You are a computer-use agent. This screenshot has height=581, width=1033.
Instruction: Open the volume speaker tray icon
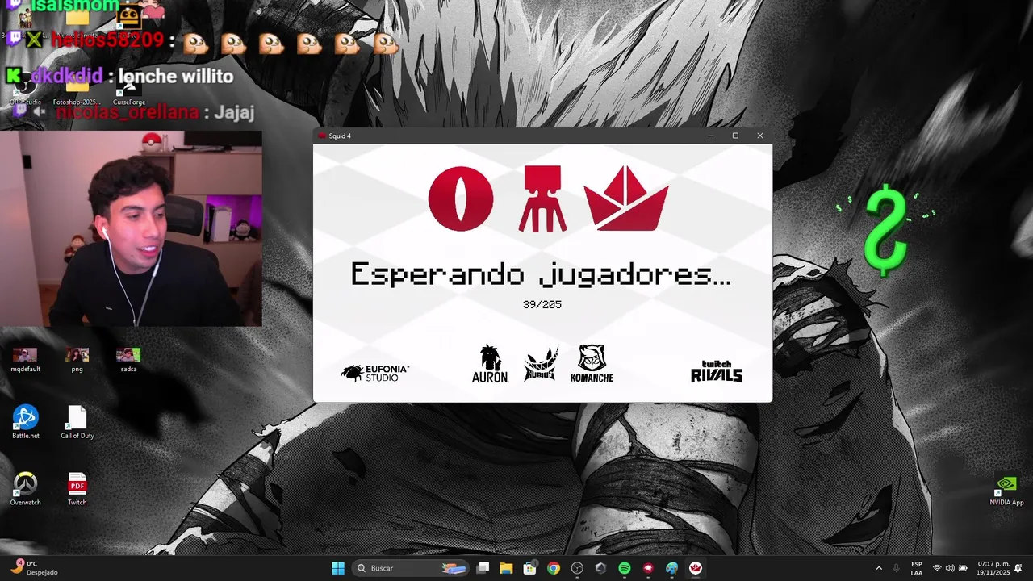coord(950,568)
